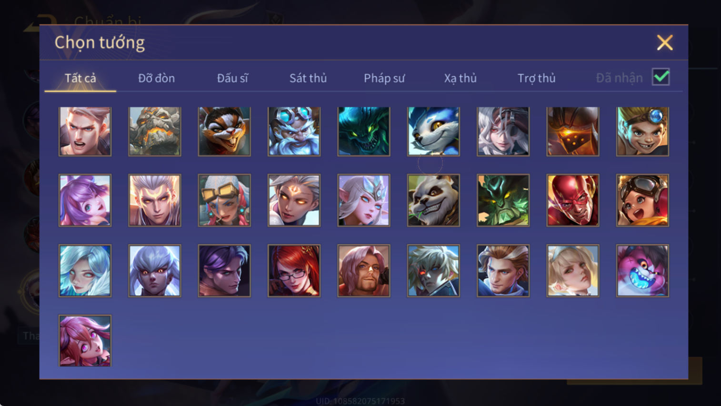Viewport: 721px width, 406px height.
Task: Close the Chọn tướng dialog
Action: pyautogui.click(x=665, y=42)
